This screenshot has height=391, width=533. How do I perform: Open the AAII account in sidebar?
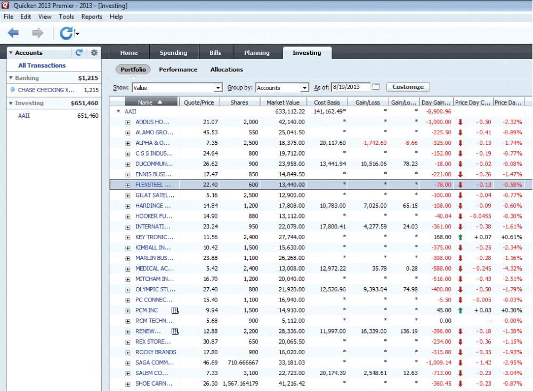(24, 116)
